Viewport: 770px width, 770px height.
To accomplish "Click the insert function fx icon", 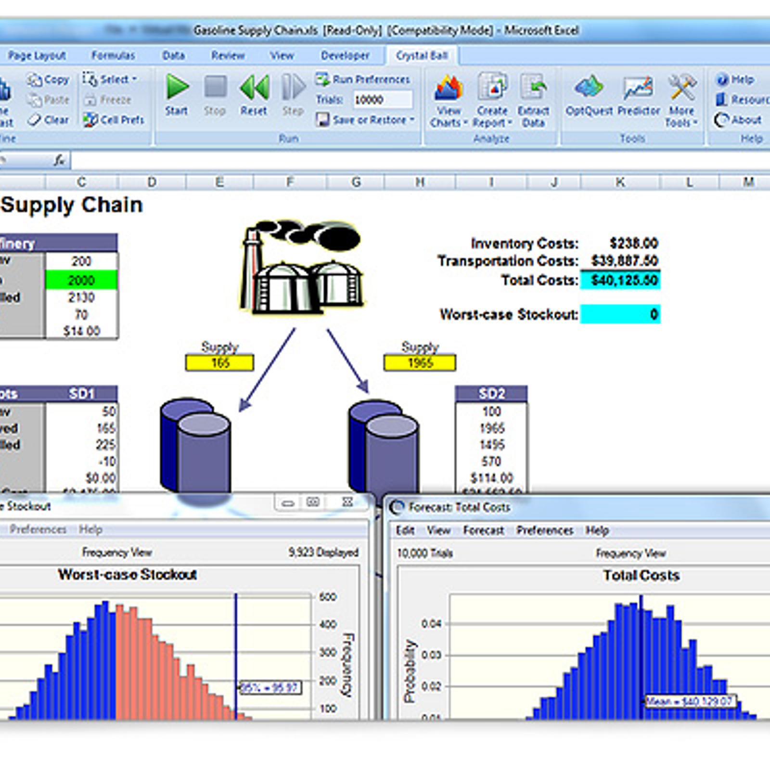I will click(x=59, y=160).
